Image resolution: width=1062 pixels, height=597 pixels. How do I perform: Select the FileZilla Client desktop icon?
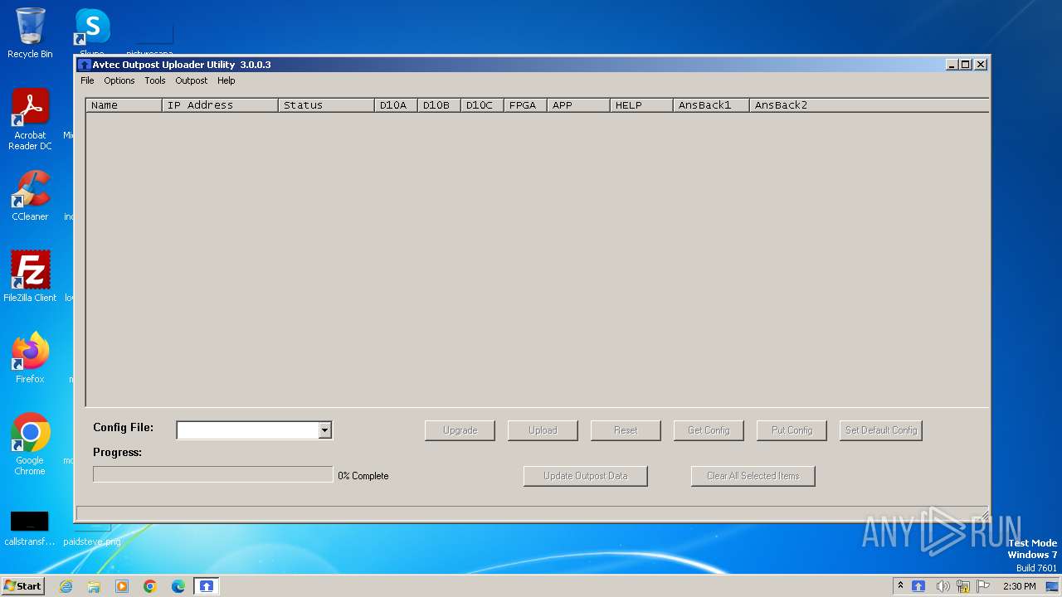point(30,276)
